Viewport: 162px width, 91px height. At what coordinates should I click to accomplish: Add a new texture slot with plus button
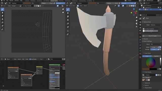[x=160, y=28]
